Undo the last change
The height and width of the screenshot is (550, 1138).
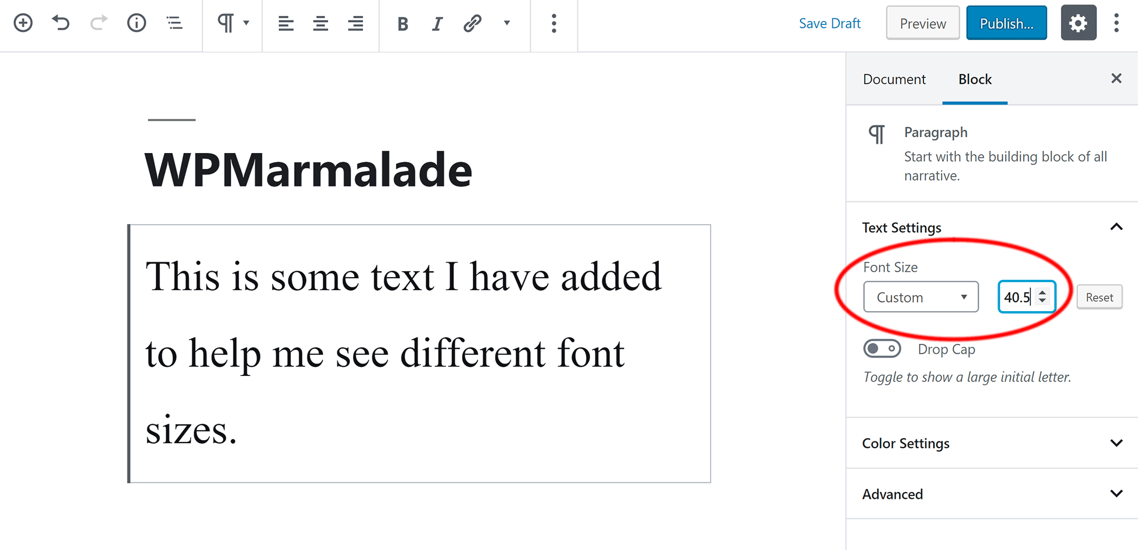(60, 23)
